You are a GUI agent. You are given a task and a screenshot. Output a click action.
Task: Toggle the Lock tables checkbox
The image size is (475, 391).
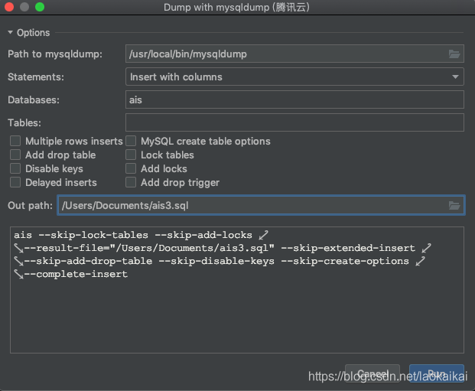click(131, 155)
